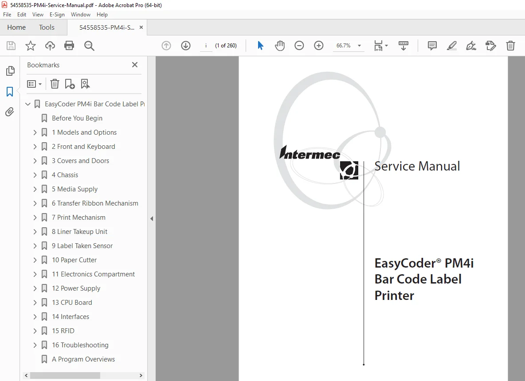The width and height of the screenshot is (525, 381).
Task: Click the Save file icon
Action: pos(11,46)
